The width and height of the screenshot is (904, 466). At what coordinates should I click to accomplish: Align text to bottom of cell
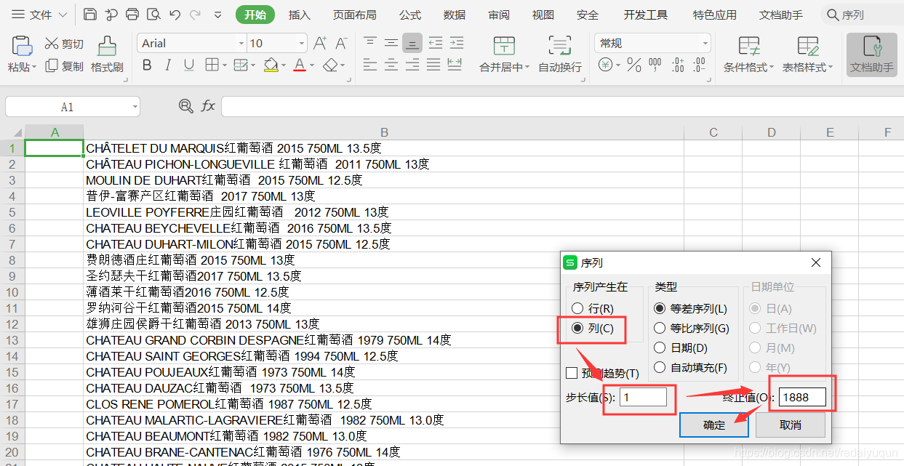pos(412,43)
